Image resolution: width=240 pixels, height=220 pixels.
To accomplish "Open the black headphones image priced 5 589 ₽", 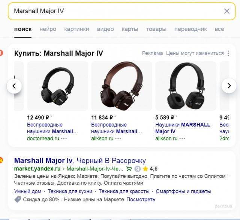I will pos(186,86).
